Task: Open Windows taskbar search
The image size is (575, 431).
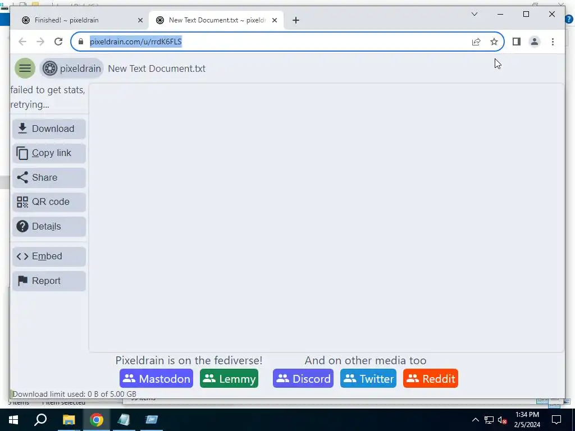Action: click(40, 420)
